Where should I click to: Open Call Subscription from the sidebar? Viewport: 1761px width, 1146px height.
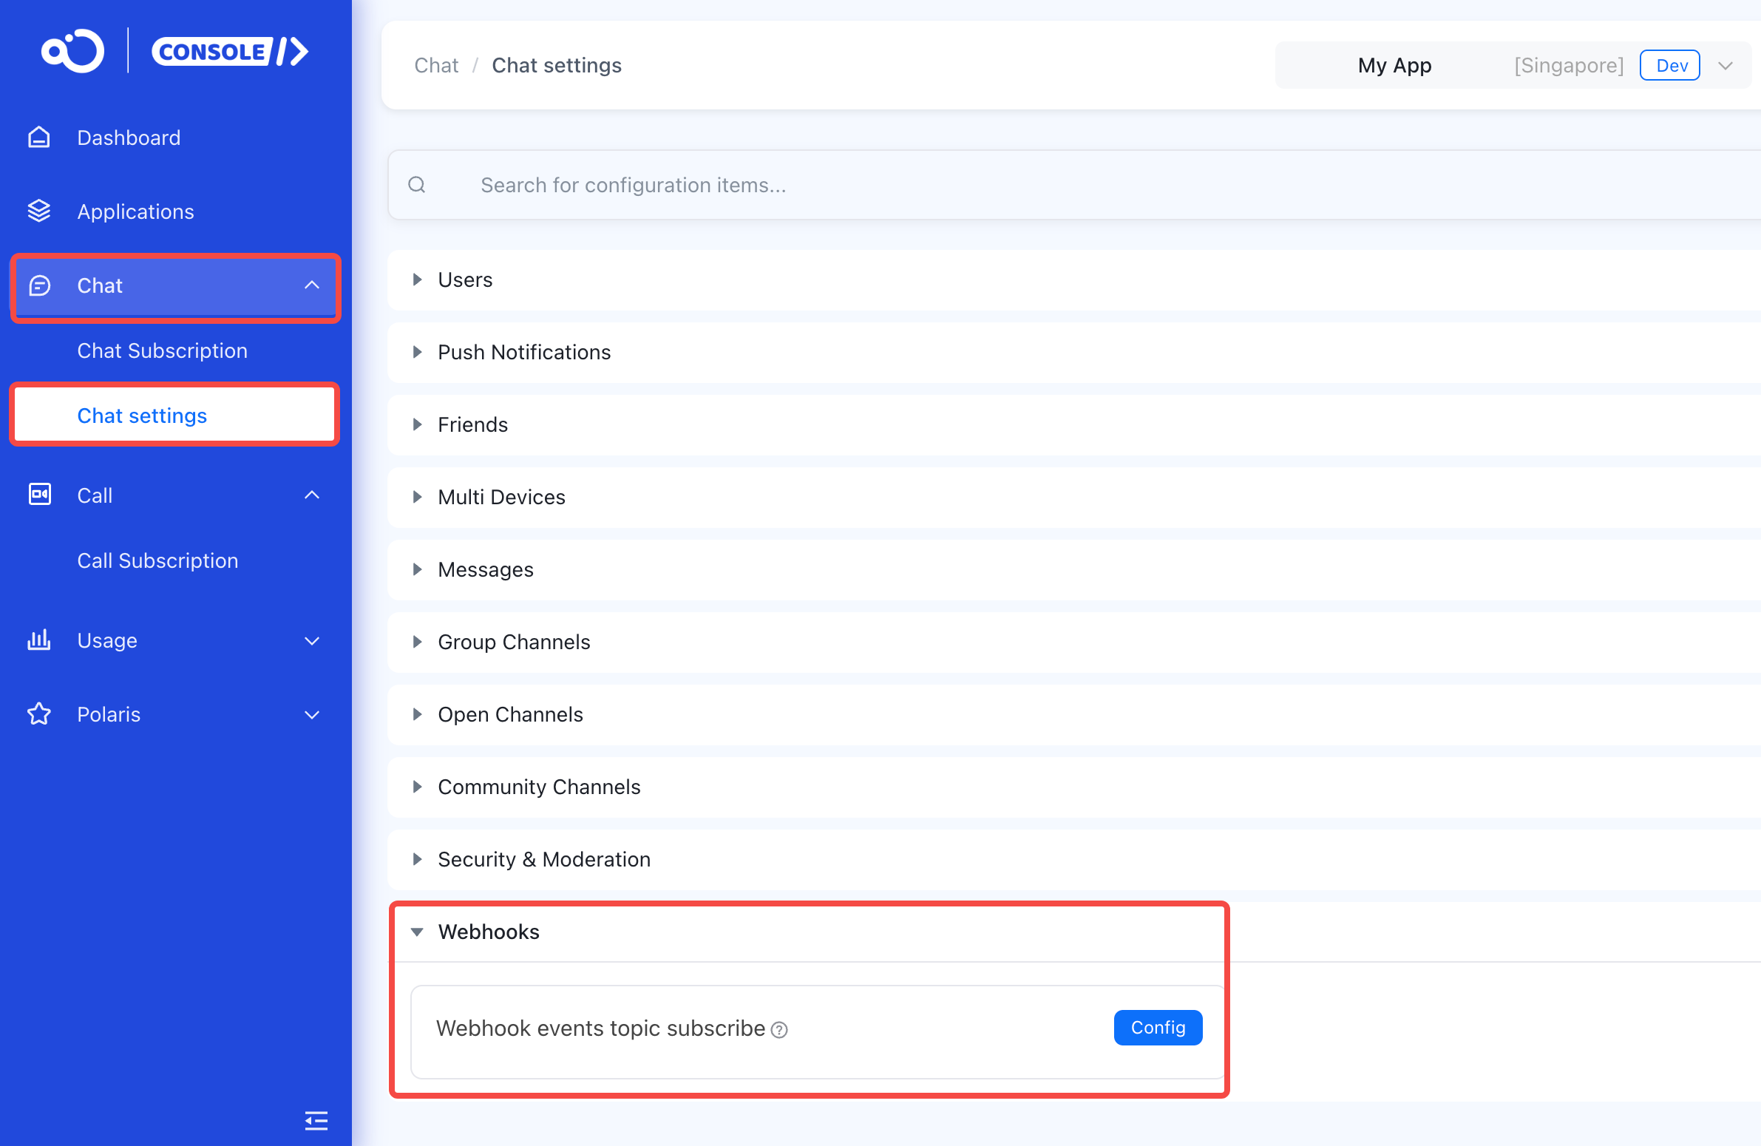coord(157,560)
